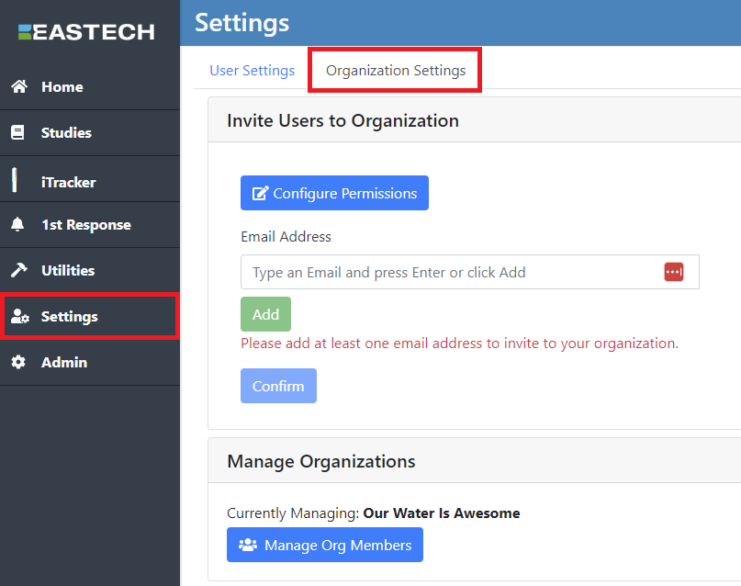Open Manage Org Members
The image size is (741, 586).
pos(325,545)
